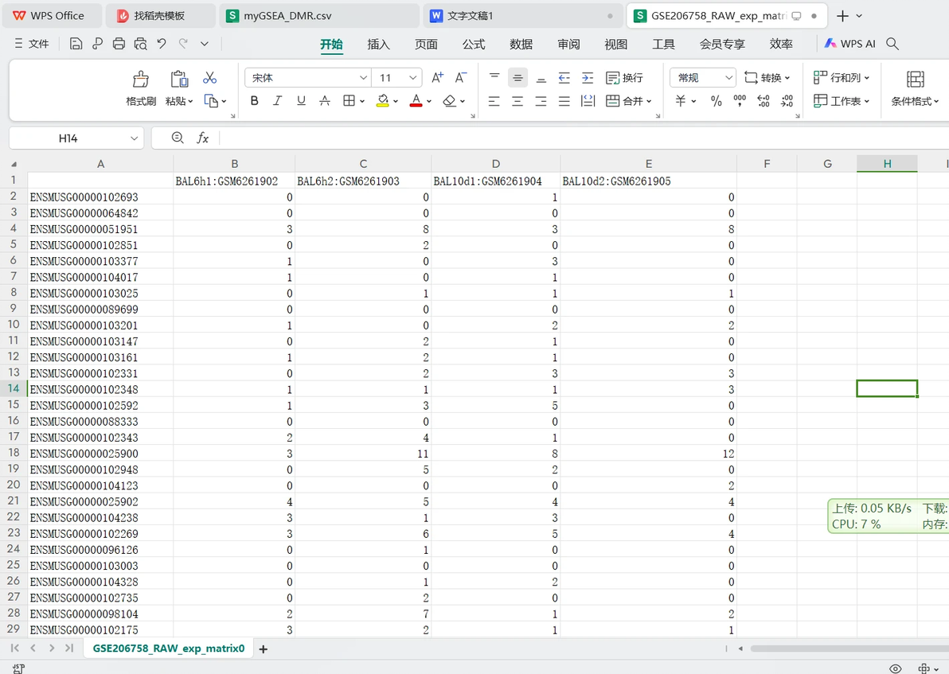Expand the fill color dropdown arrow

pyautogui.click(x=395, y=102)
